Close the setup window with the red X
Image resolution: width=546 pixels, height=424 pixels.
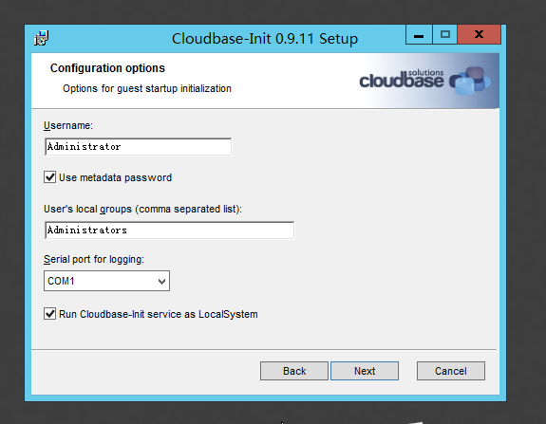(480, 35)
